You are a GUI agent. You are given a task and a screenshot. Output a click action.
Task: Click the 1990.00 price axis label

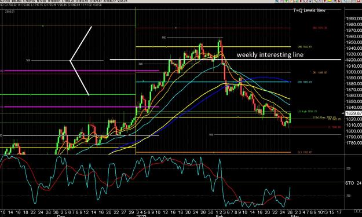point(354,19)
